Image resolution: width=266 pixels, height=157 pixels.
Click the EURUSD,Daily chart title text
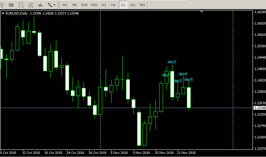[17, 13]
